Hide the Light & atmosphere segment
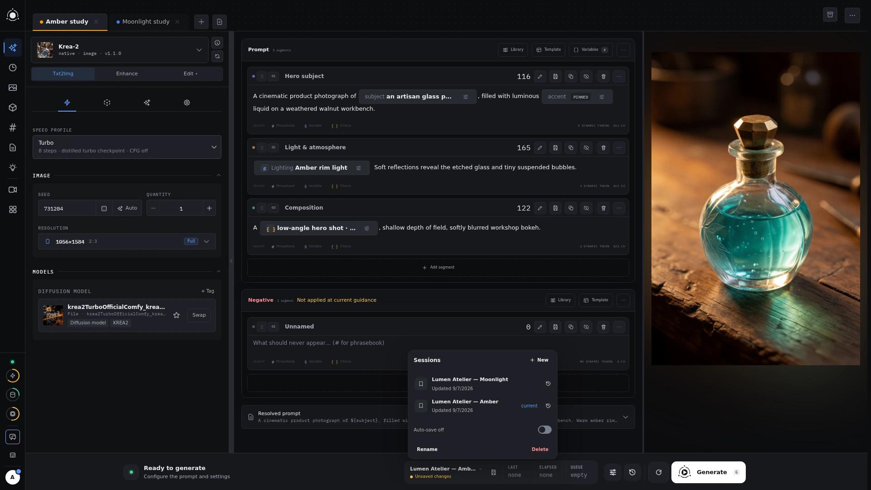Screen dimensions: 871x490 pos(586,148)
